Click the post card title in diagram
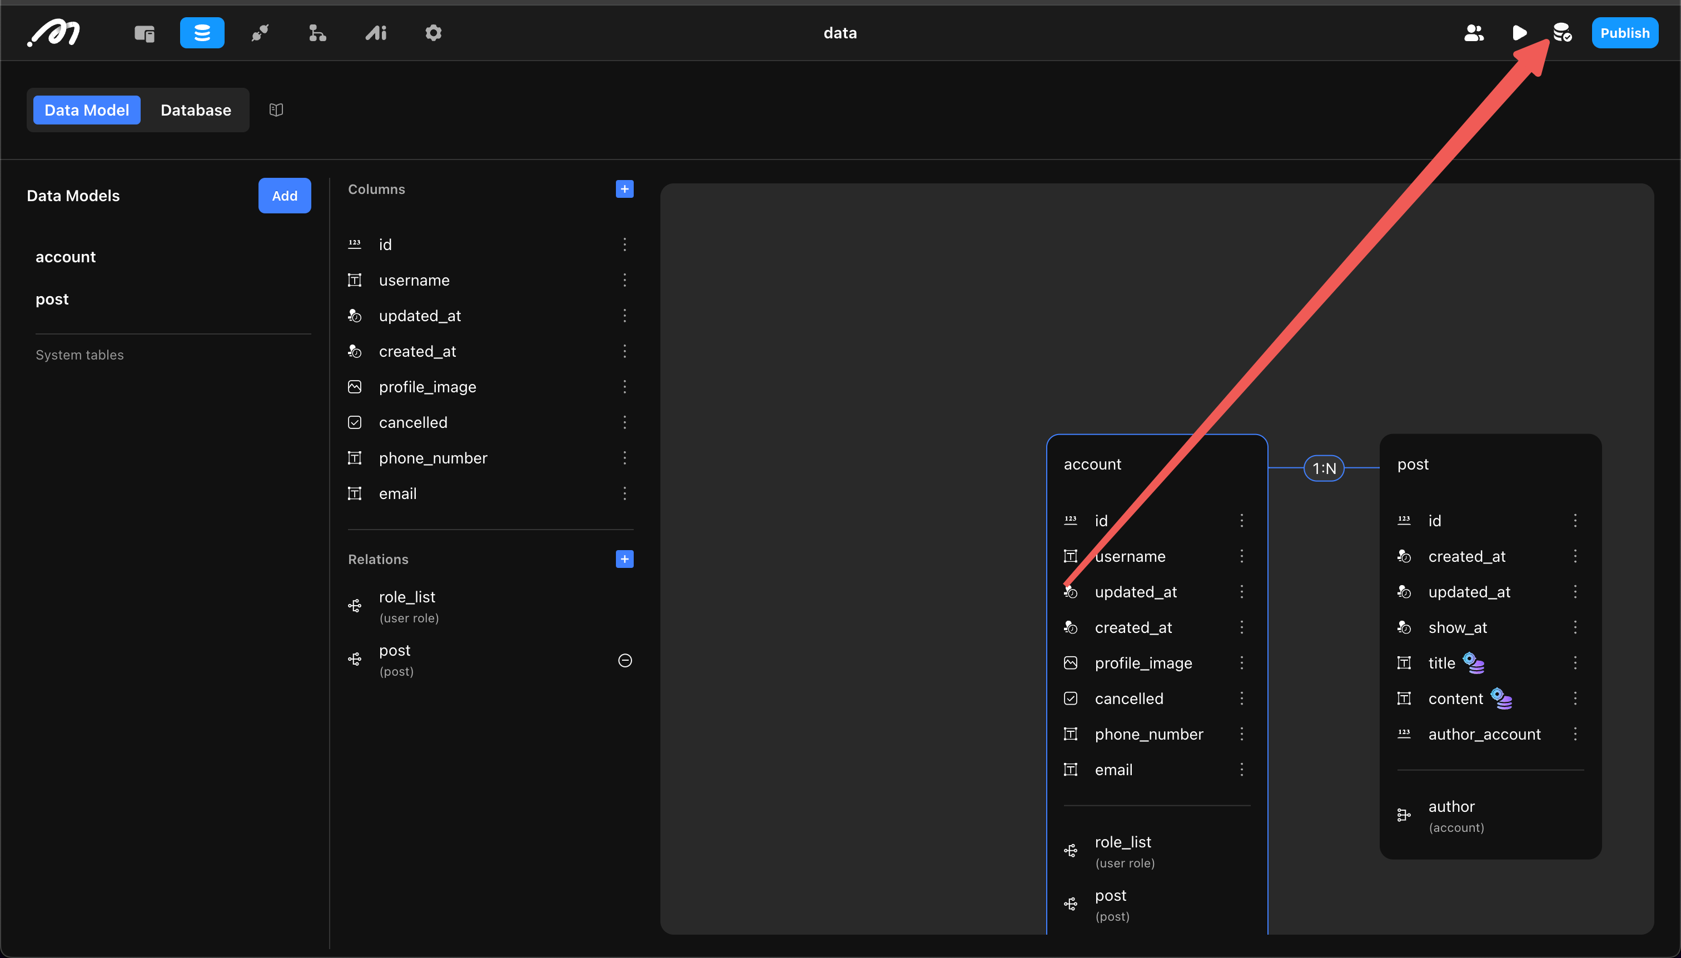 (x=1413, y=465)
